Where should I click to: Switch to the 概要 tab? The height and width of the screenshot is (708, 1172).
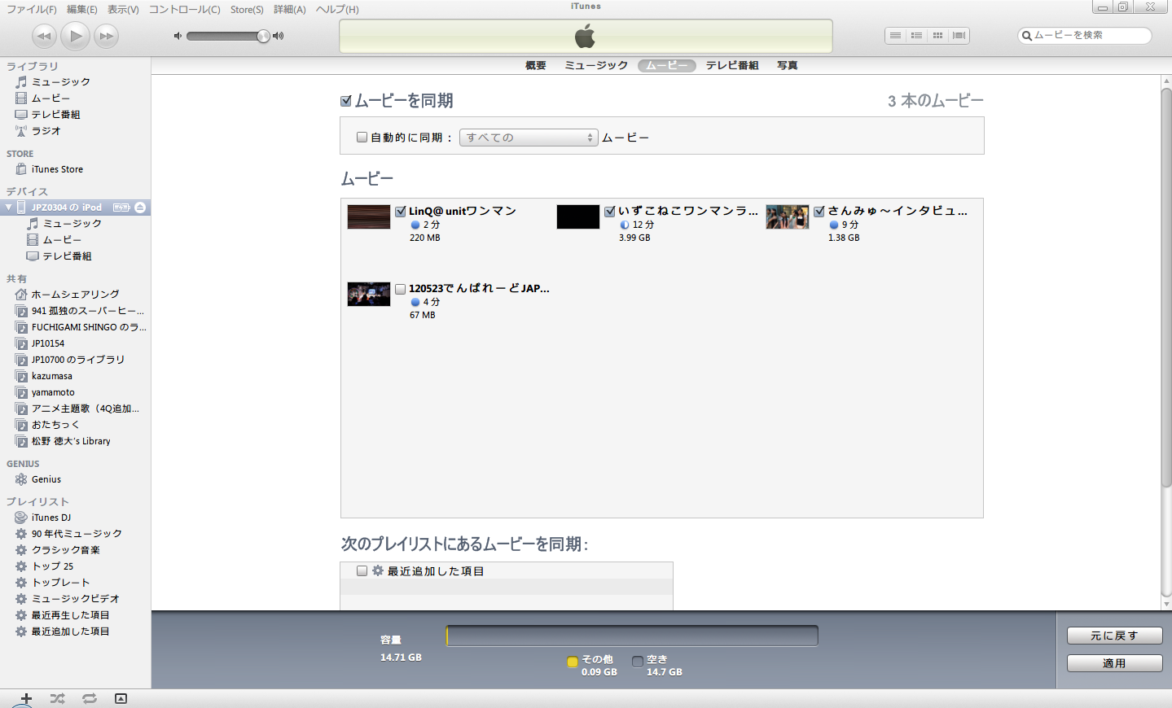(536, 65)
